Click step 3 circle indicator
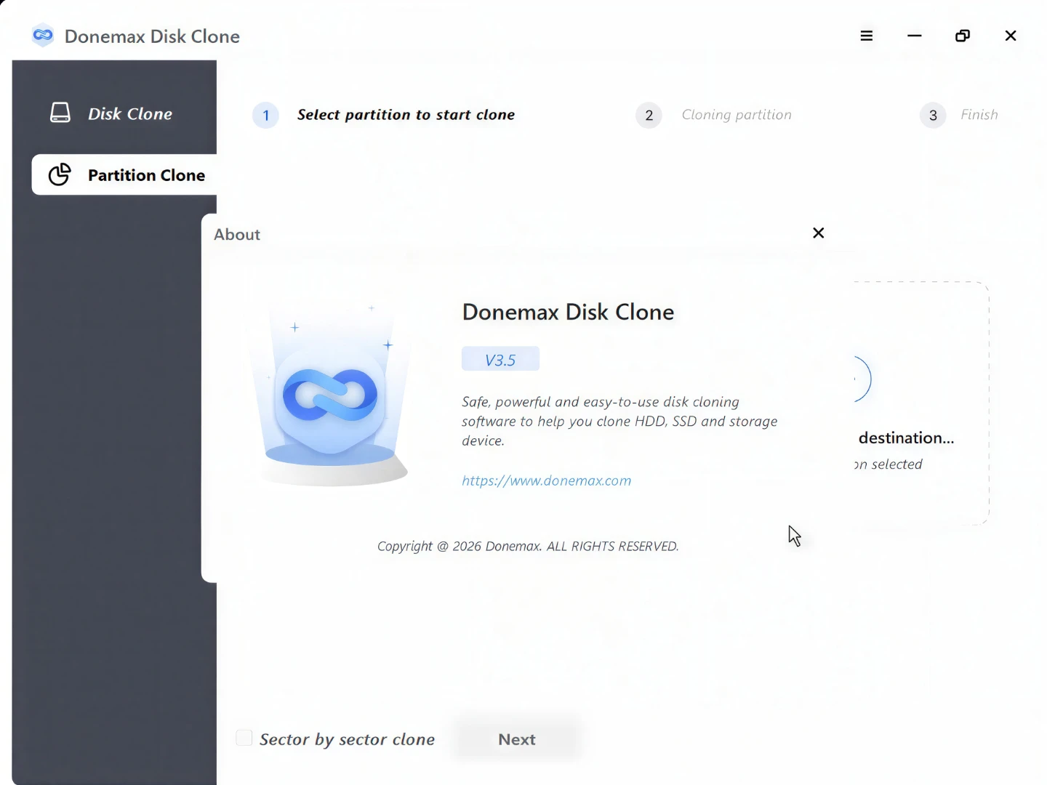 pos(933,115)
